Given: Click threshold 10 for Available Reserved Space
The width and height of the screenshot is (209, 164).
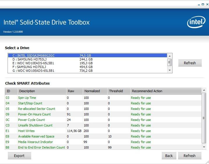Looking at the screenshot, I should click(x=110, y=136).
